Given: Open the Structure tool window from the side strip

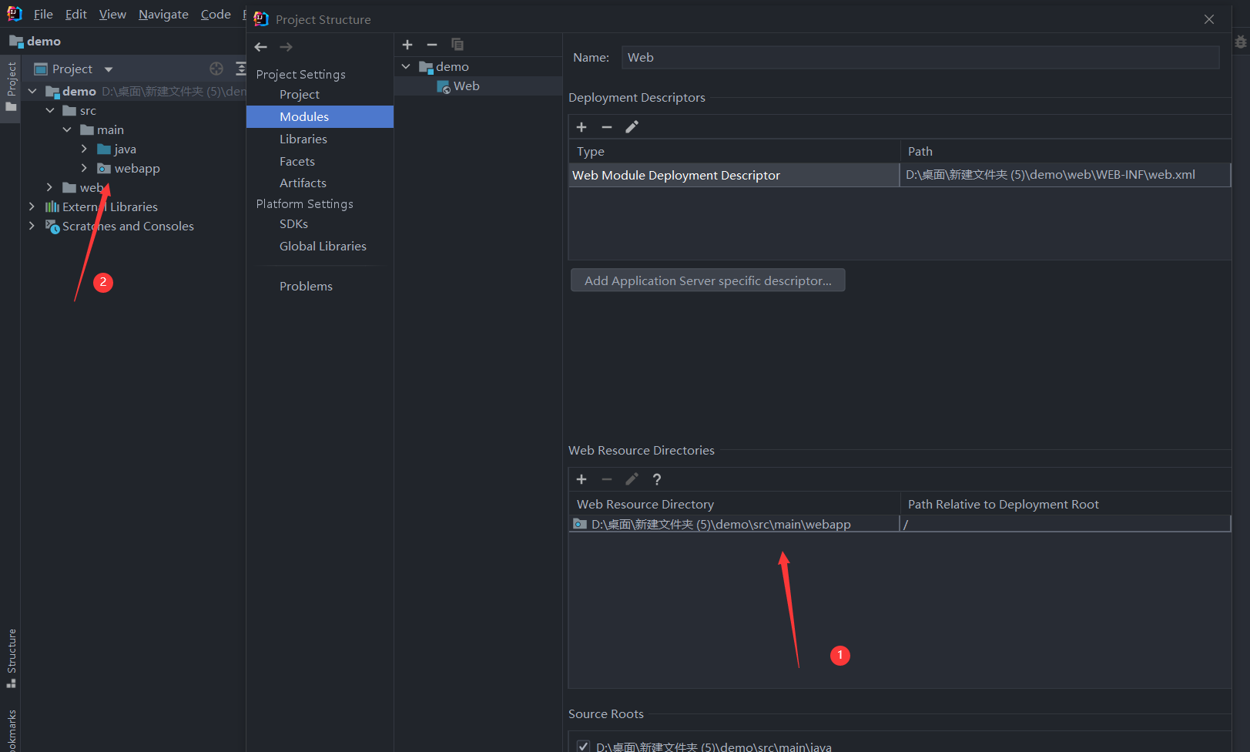Looking at the screenshot, I should coord(11,659).
